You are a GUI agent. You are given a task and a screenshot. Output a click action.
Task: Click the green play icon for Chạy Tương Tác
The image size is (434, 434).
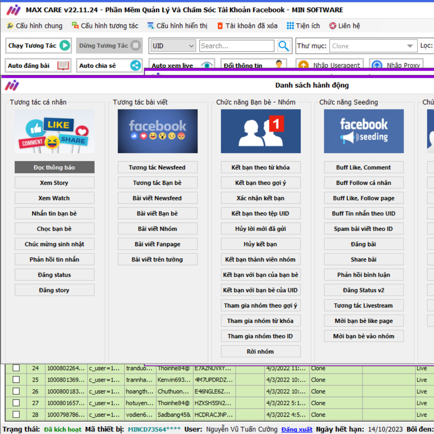point(65,46)
